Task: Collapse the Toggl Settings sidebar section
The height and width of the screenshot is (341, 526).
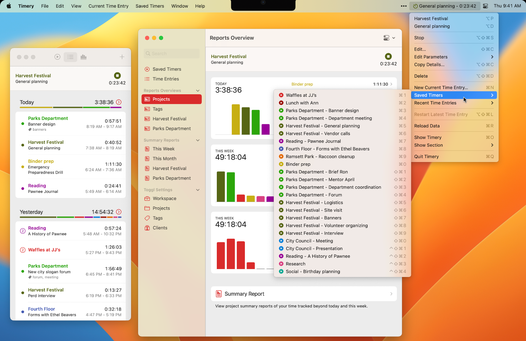Action: (x=198, y=190)
